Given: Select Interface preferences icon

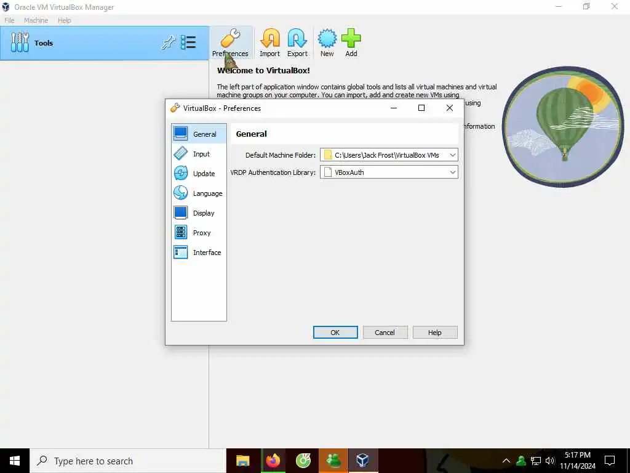Looking at the screenshot, I should click(x=180, y=252).
